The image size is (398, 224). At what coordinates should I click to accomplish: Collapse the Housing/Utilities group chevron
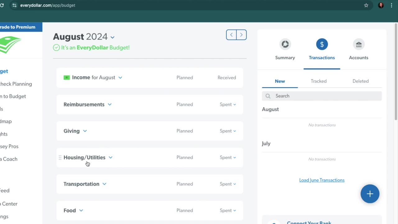[x=110, y=157]
